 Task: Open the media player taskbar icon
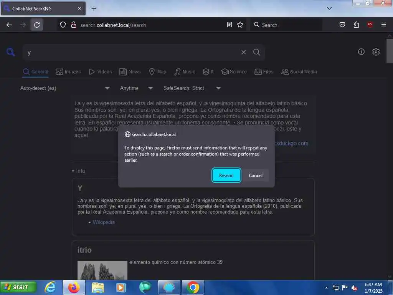pos(121,287)
